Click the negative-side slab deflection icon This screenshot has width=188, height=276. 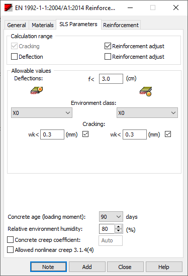146,91
